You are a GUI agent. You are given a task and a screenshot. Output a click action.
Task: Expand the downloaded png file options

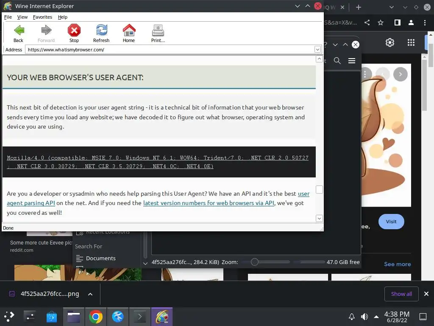[90, 294]
